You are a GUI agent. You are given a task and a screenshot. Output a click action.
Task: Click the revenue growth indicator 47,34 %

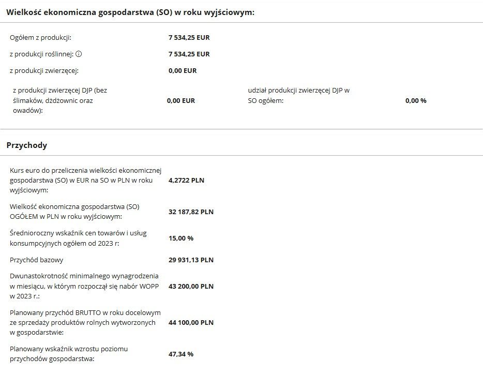[x=180, y=354]
